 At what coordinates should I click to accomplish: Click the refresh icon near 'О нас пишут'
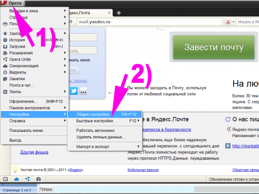(x=228, y=120)
